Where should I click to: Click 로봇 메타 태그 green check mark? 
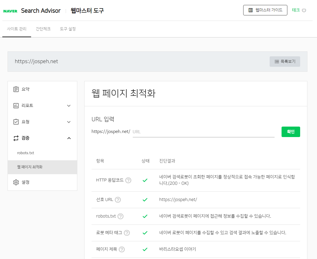[145, 233]
